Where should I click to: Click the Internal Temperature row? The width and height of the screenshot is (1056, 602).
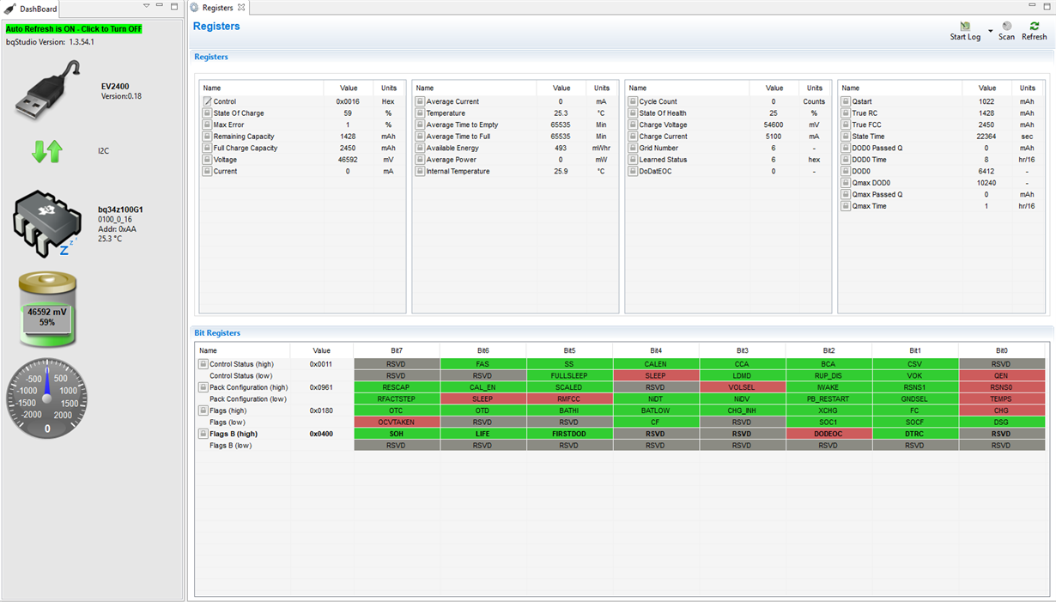(514, 171)
